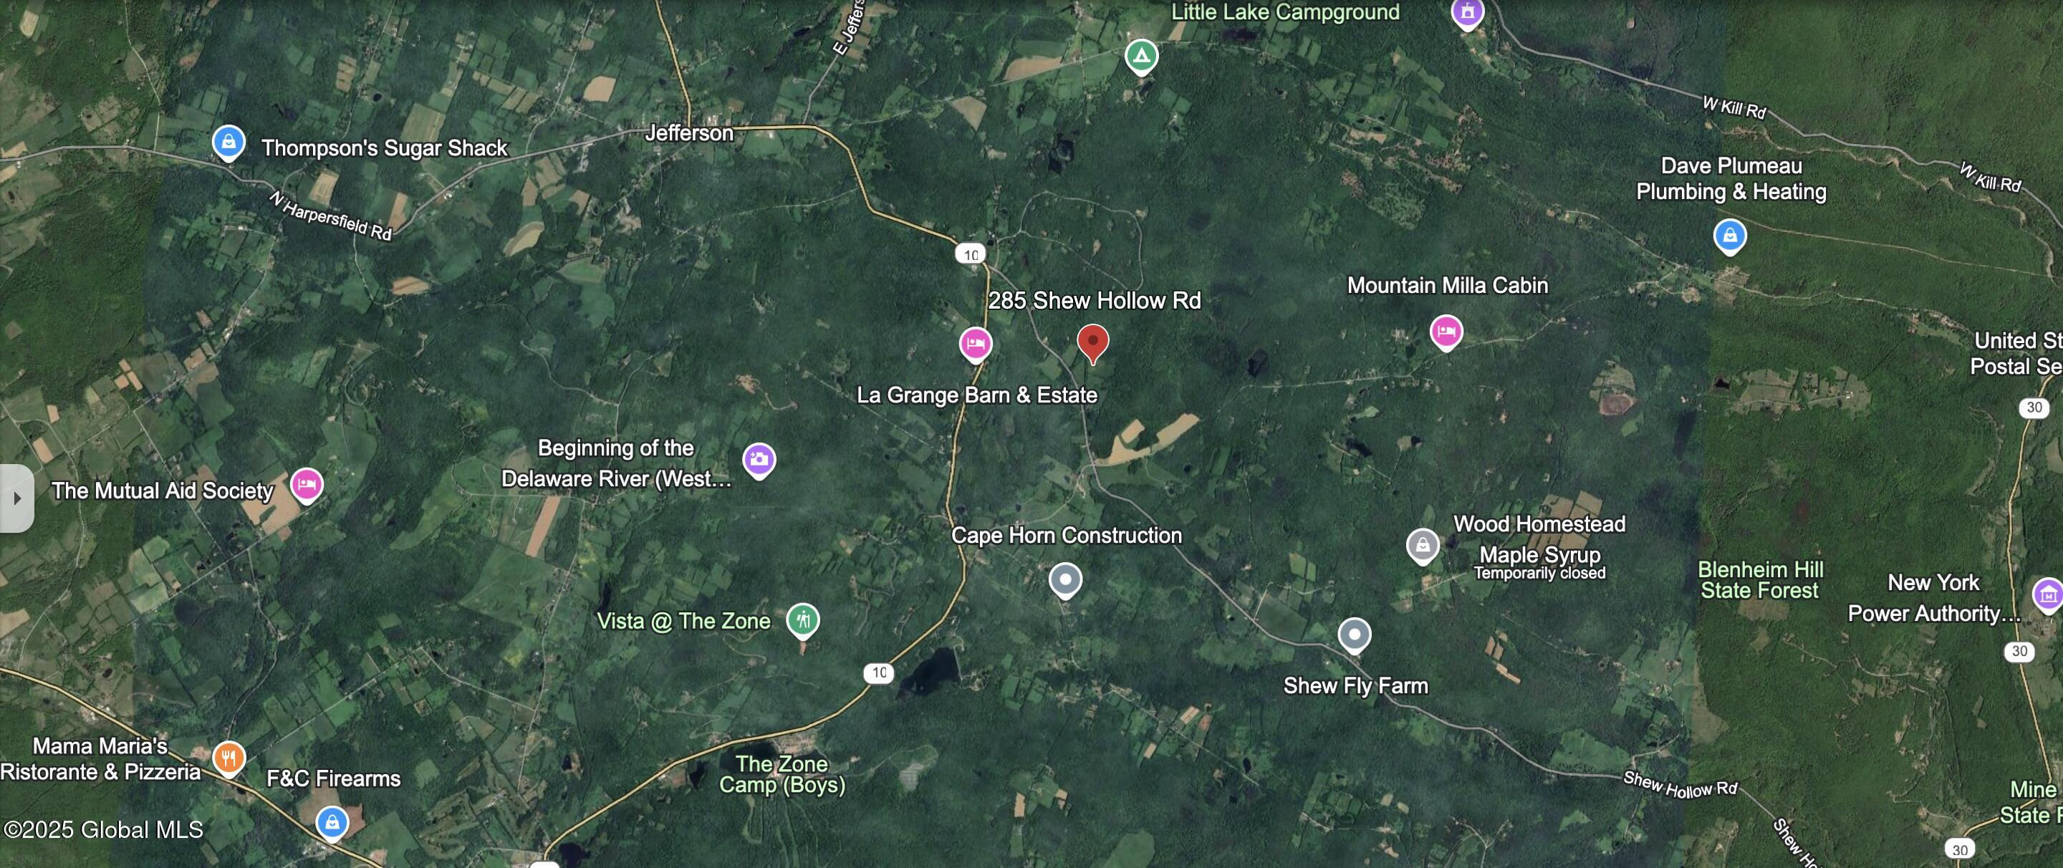Select Dave Plumeau Plumbing & Heating pin

[x=1730, y=237]
